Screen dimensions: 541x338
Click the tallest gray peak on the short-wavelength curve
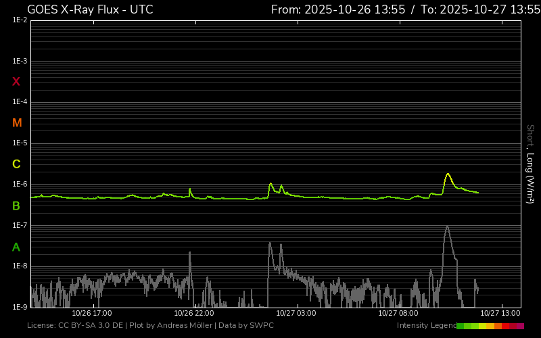pyautogui.click(x=447, y=227)
